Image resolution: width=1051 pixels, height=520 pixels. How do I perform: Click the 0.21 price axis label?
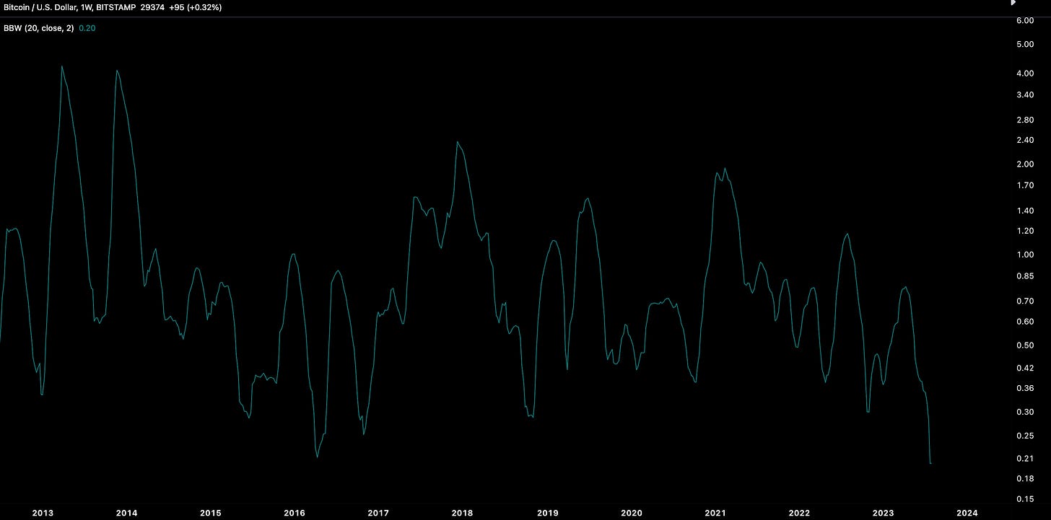[1025, 459]
